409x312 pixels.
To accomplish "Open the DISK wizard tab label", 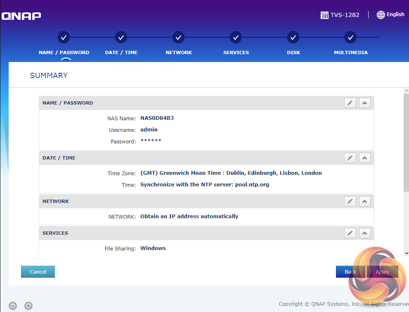I will point(293,52).
